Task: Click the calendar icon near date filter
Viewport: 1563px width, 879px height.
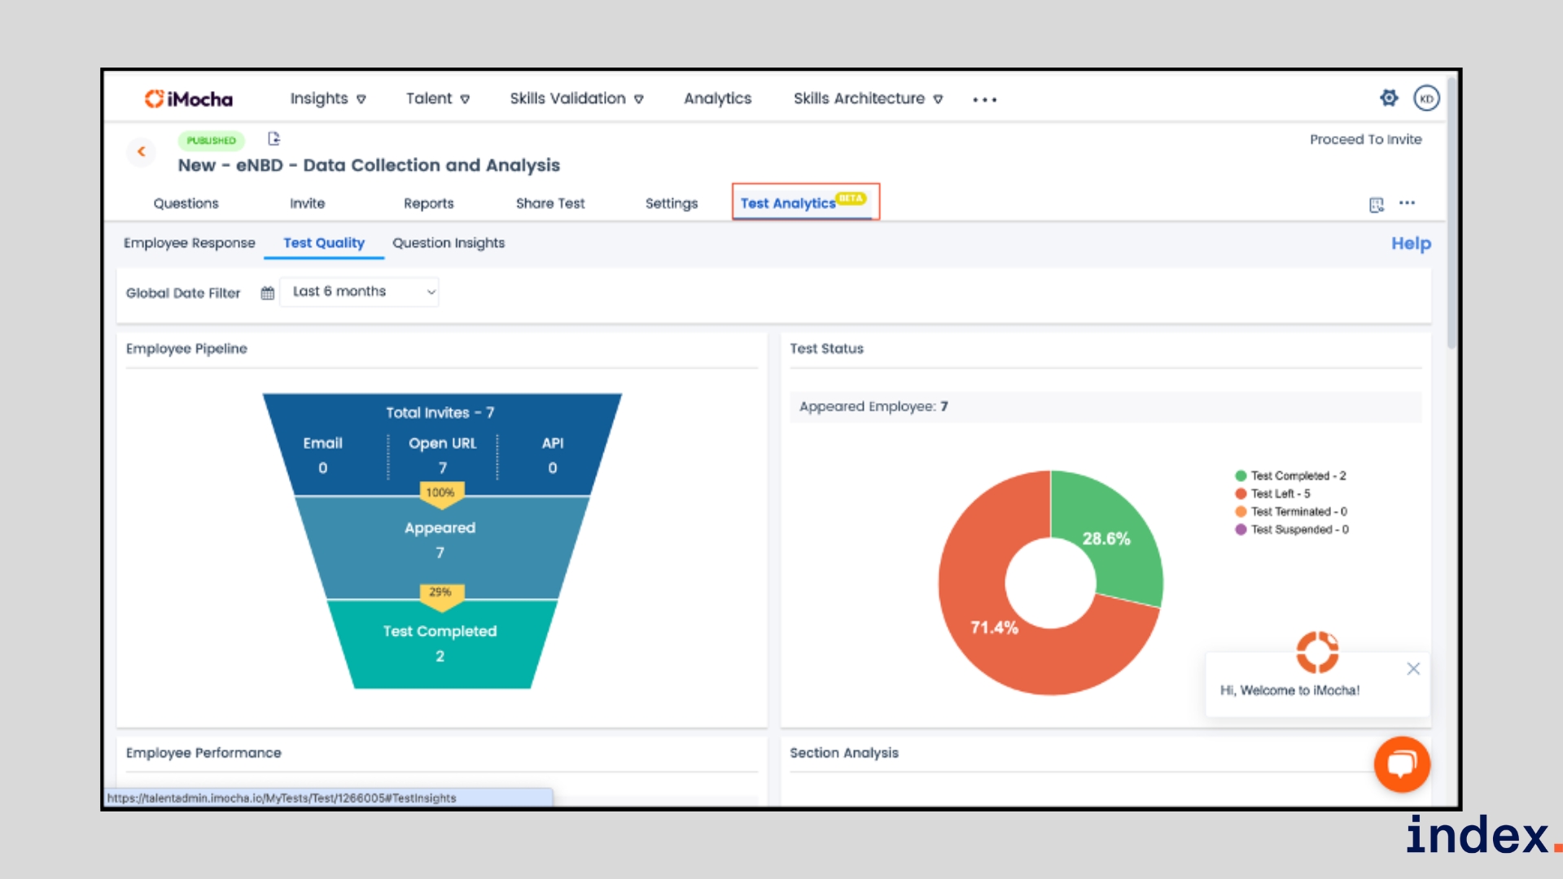Action: tap(267, 293)
